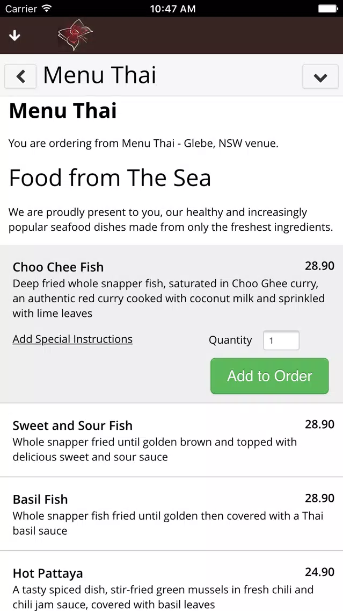Screen dimensions: 343x611
Task: Tap the Choo Chee Fish 28.90 price
Action: [x=319, y=266]
